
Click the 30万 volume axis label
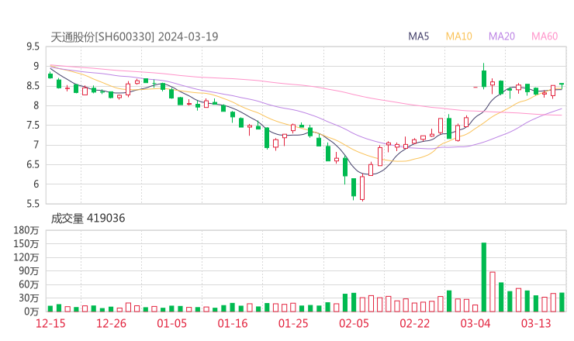coord(29,298)
